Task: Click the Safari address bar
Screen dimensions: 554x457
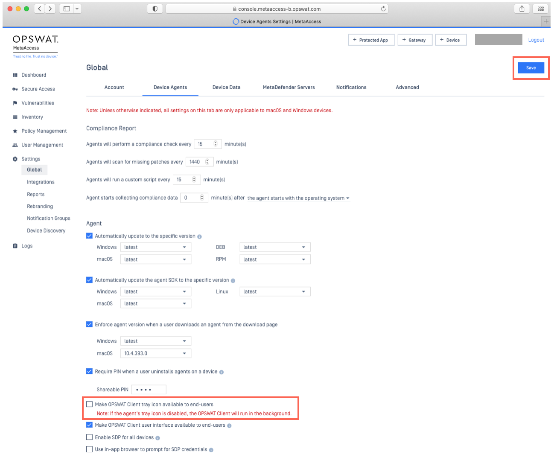Action: [x=277, y=9]
